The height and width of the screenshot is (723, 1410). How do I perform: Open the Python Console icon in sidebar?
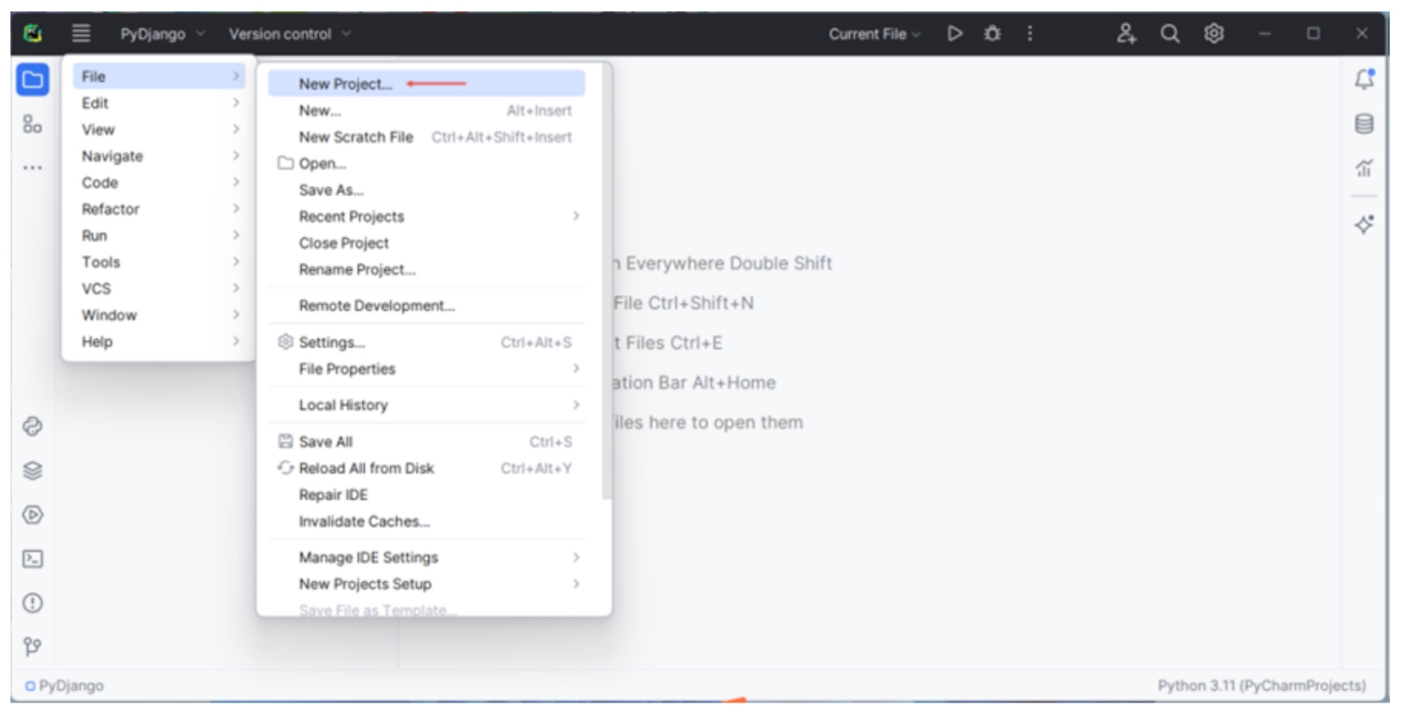(32, 426)
